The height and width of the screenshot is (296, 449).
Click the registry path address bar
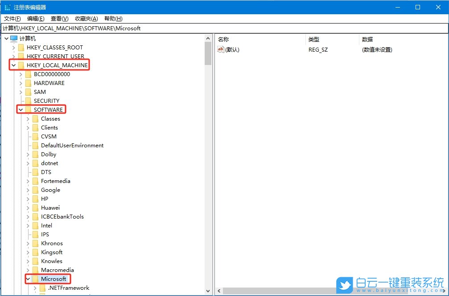pos(134,28)
